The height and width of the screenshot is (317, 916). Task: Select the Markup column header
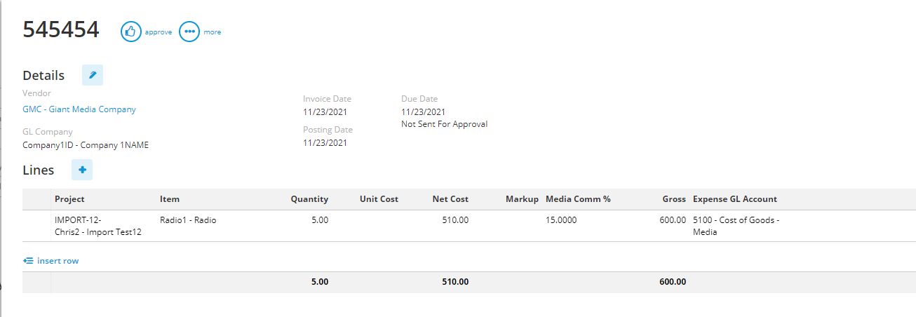[x=522, y=199]
